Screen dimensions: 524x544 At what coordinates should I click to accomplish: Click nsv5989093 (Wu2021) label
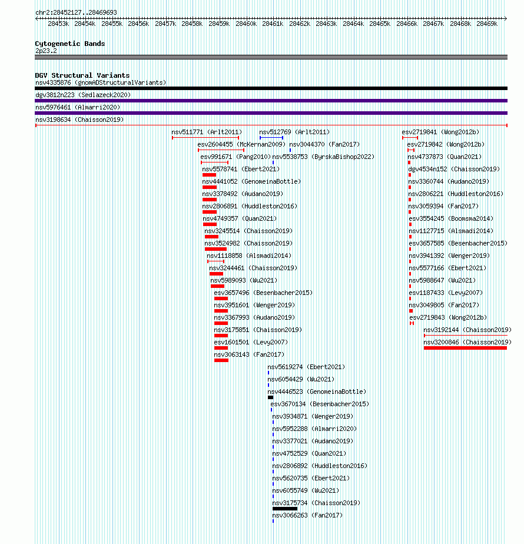pos(244,280)
